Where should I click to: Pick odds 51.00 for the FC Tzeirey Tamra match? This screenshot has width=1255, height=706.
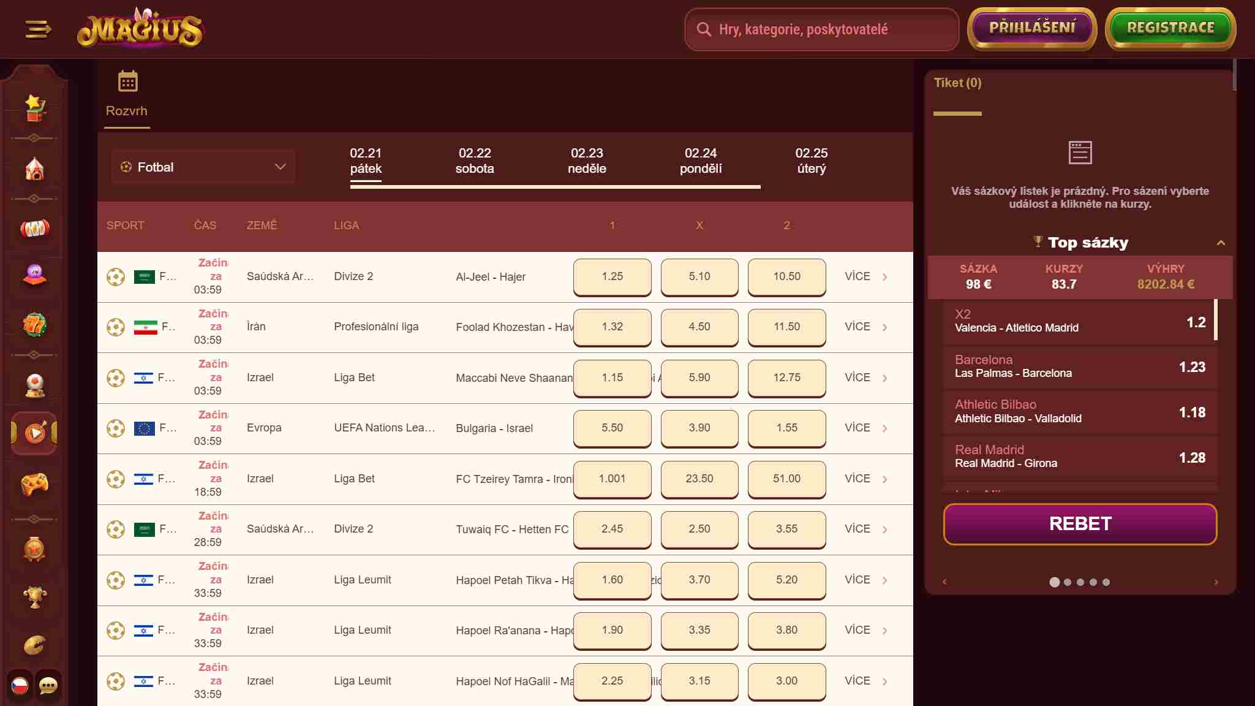[786, 479]
